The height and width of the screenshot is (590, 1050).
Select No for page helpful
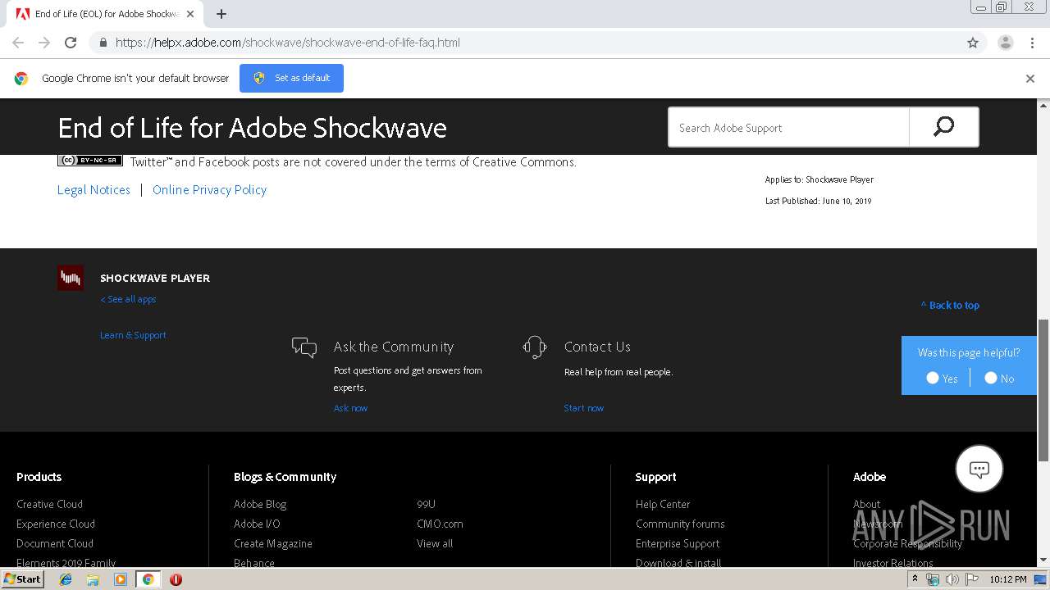(x=991, y=378)
